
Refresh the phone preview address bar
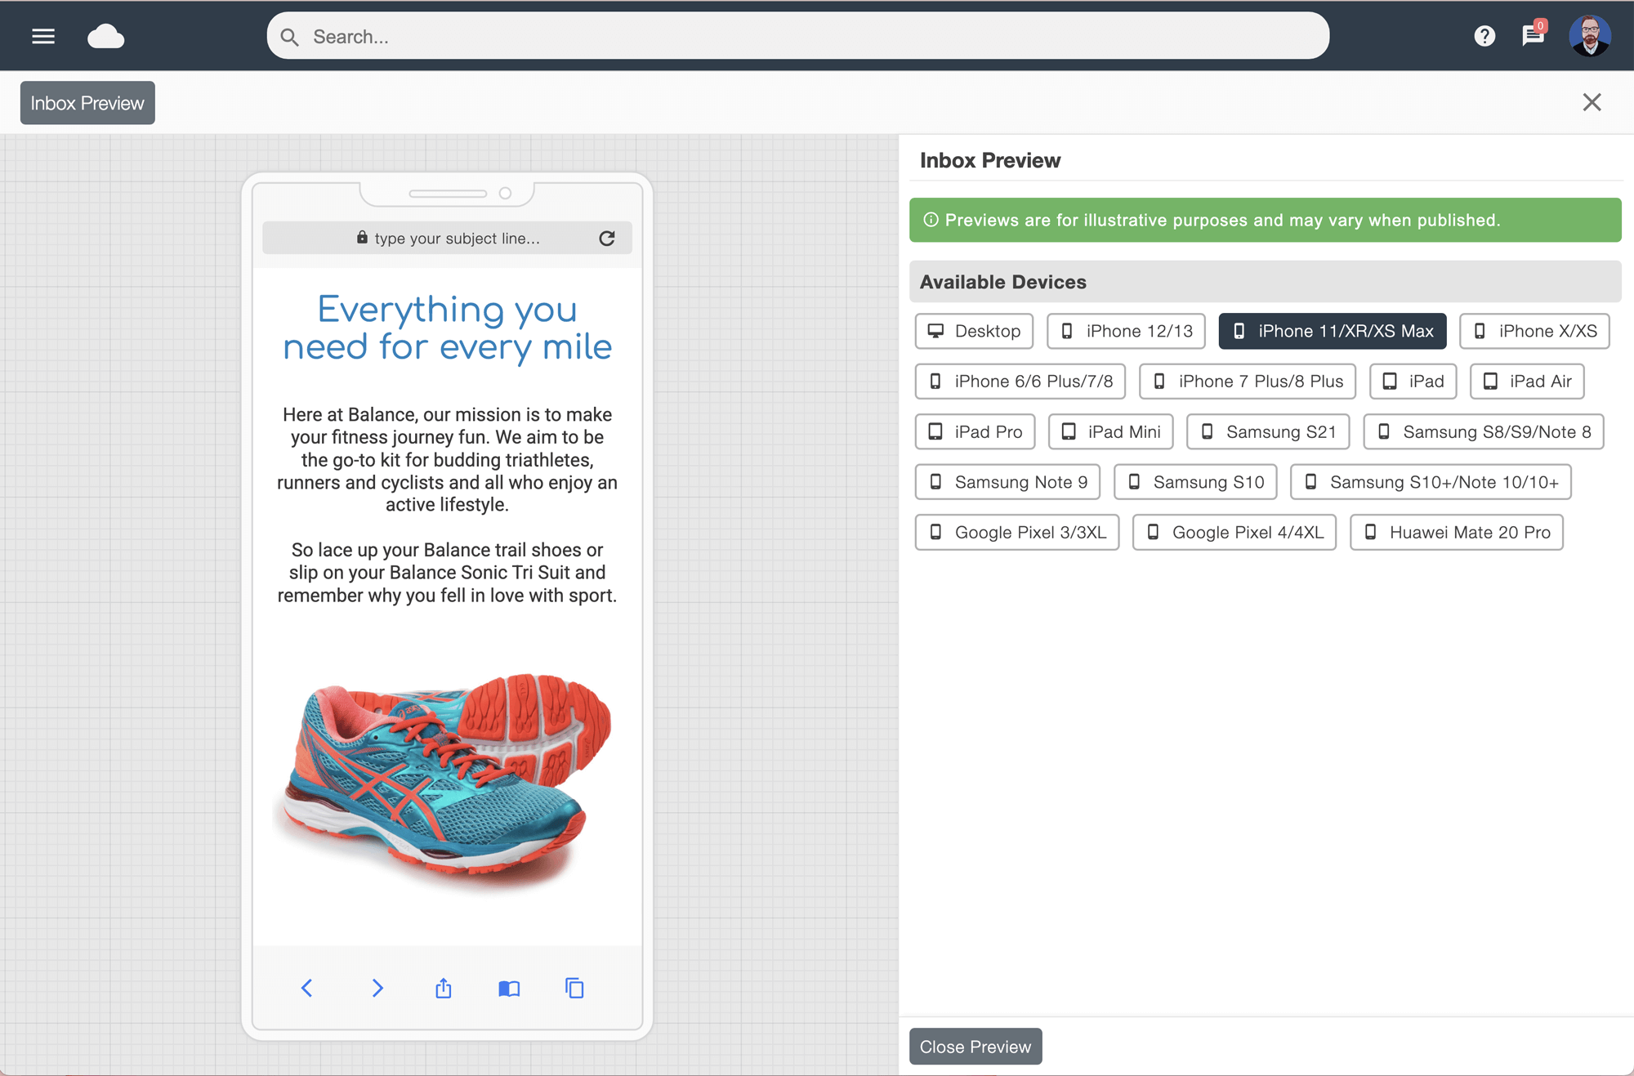606,238
